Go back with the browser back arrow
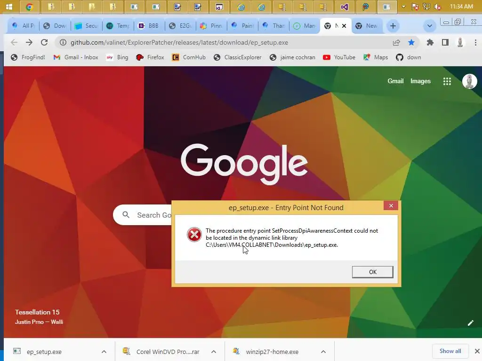The height and width of the screenshot is (361, 482). pos(14,42)
